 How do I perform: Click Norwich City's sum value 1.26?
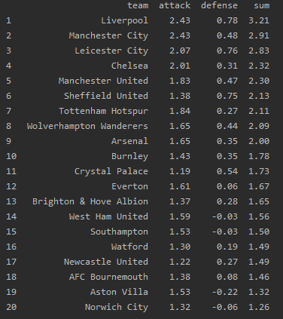(x=259, y=307)
